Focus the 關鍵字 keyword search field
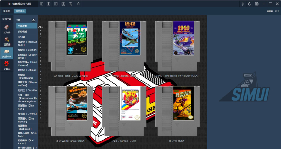Screen dimensions: 281x149 [7, 11]
